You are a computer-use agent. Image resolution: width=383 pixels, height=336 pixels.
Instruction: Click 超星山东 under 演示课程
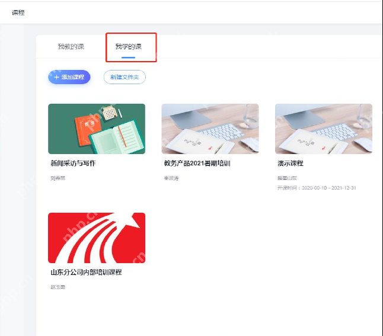[x=287, y=178]
